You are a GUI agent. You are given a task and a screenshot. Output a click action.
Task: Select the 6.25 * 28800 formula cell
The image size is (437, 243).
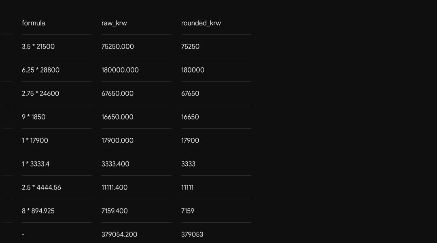pyautogui.click(x=41, y=70)
